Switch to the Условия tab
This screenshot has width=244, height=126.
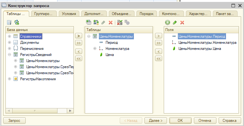click(69, 14)
